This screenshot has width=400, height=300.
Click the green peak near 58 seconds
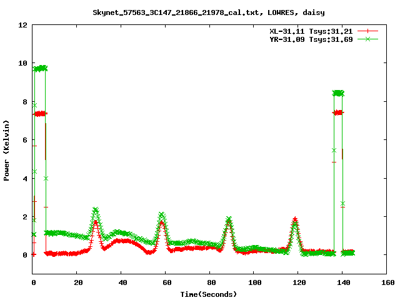[x=161, y=215]
